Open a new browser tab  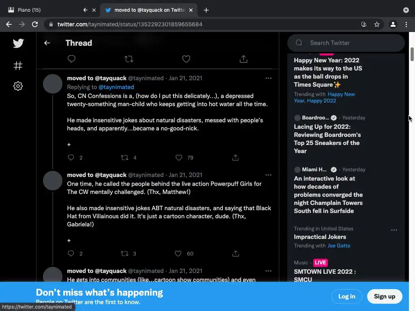(206, 10)
